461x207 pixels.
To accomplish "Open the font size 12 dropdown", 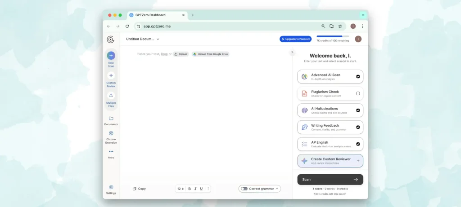I will [181, 189].
